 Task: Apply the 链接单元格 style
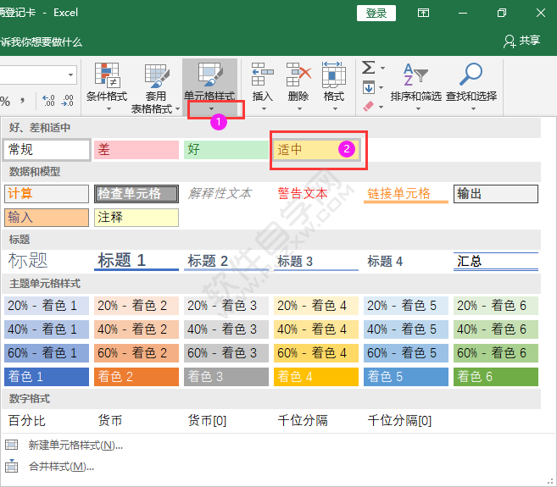[x=406, y=194]
